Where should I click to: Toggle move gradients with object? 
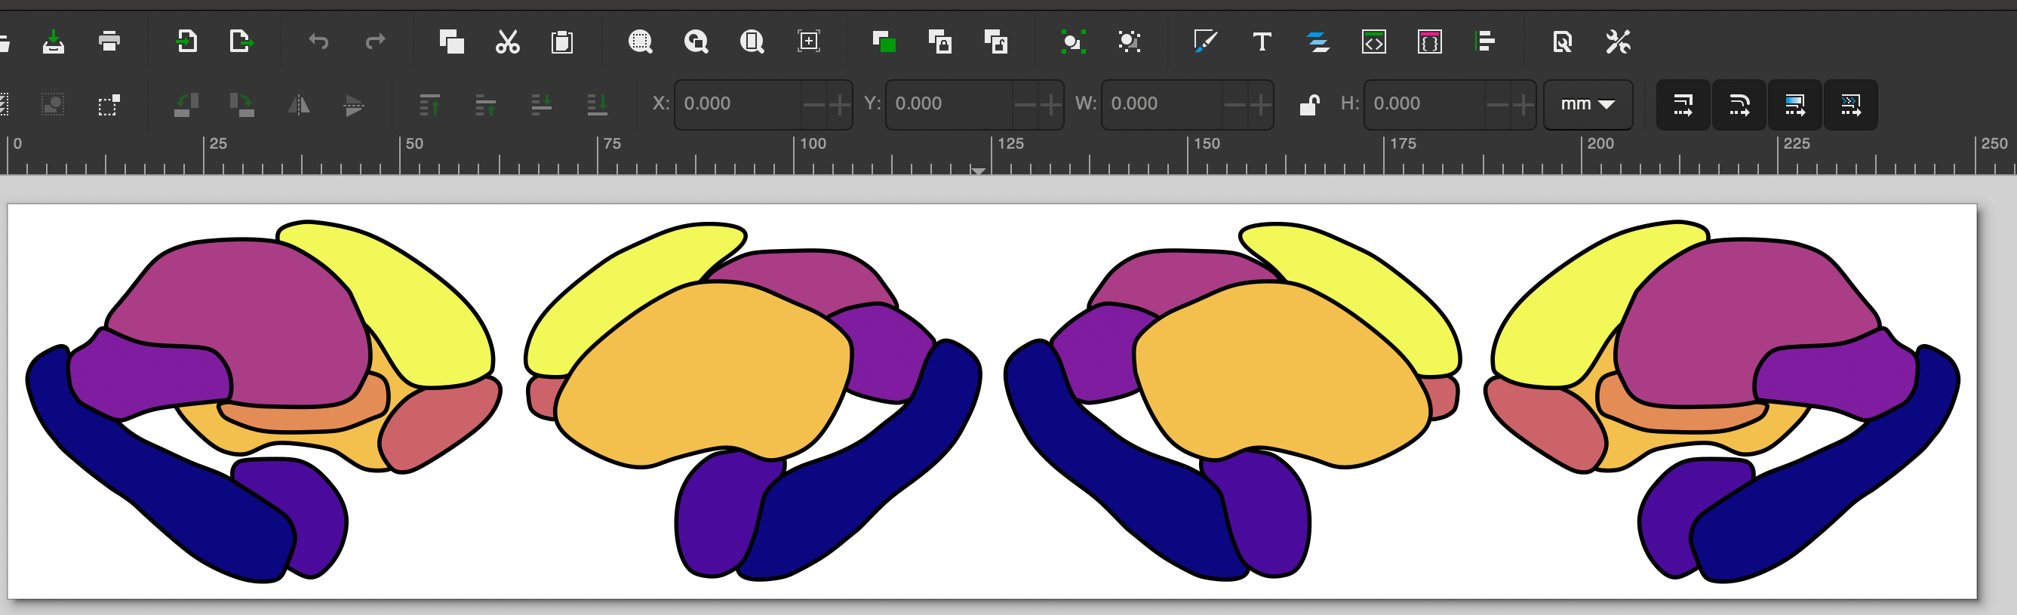(x=1794, y=104)
